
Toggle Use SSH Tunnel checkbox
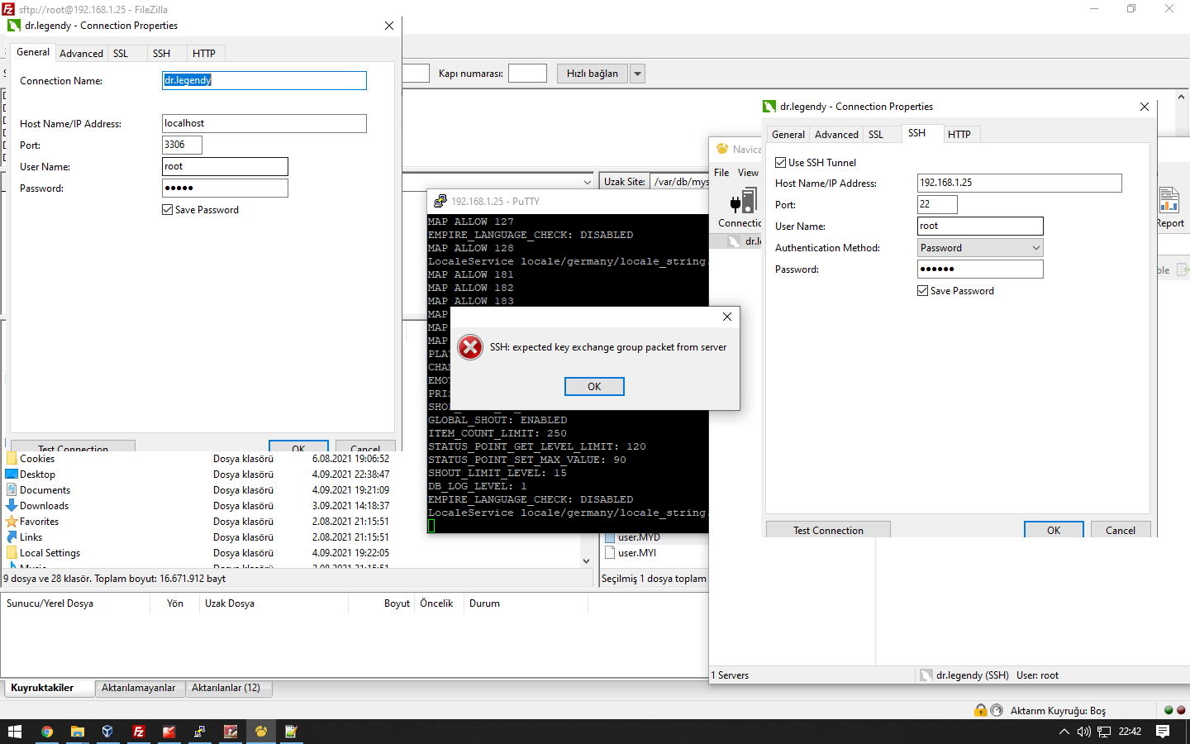pos(780,163)
